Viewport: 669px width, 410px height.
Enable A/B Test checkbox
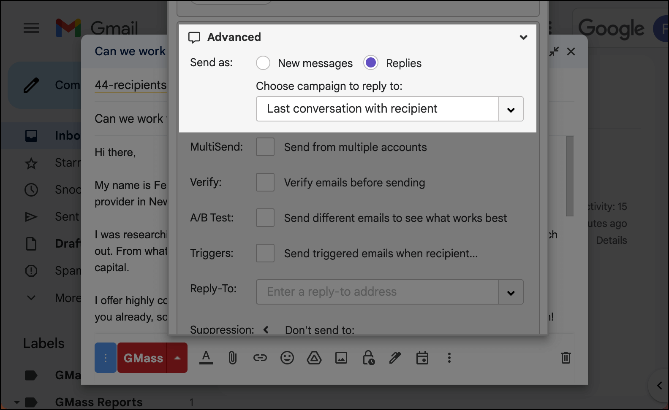coord(265,218)
